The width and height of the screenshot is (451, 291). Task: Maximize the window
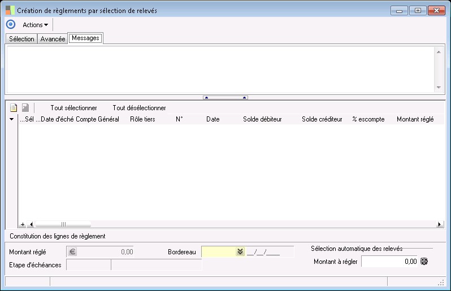pos(418,11)
